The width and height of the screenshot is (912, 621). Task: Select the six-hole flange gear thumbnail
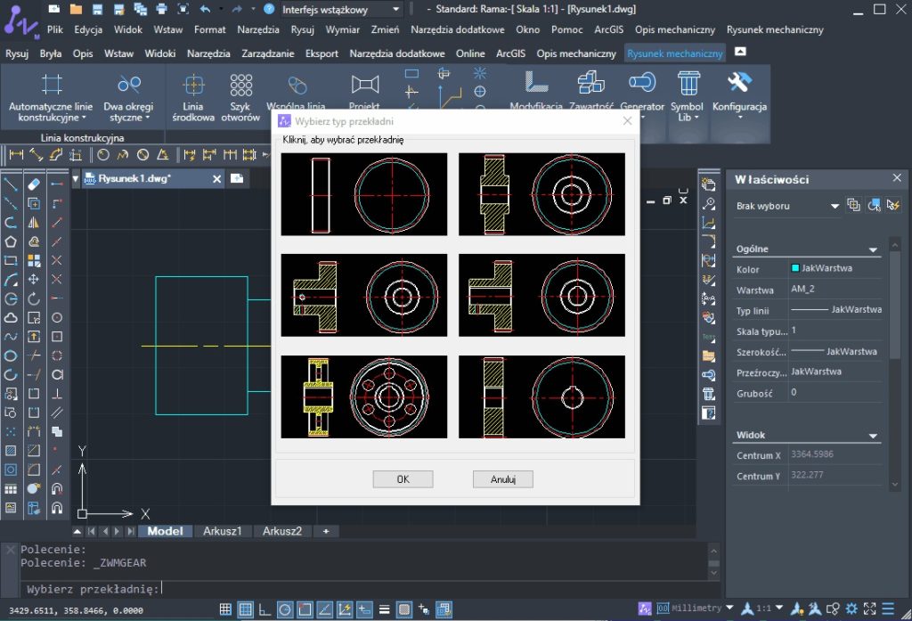364,396
